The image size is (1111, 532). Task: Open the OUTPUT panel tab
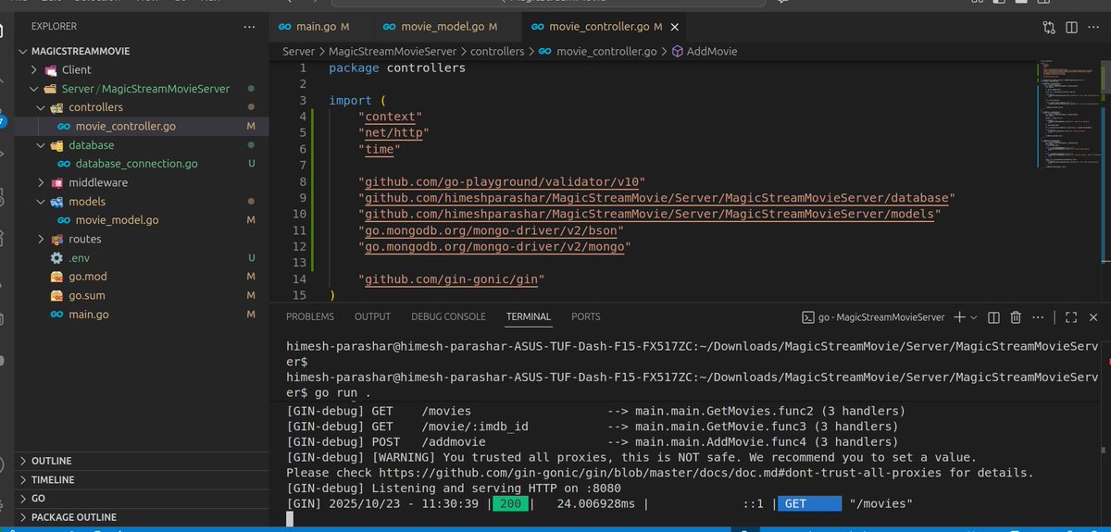coord(372,316)
